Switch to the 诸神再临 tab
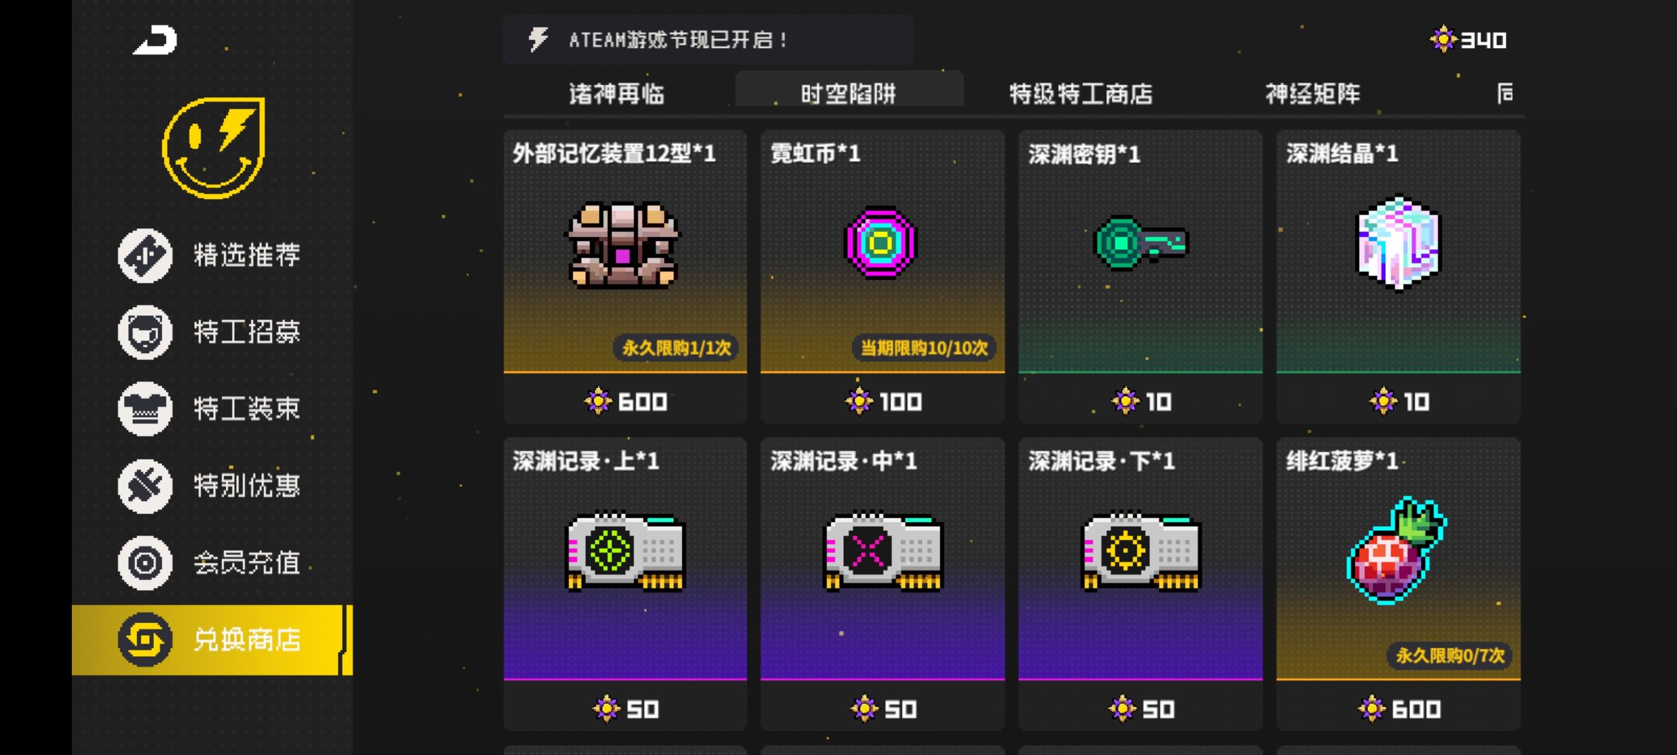The width and height of the screenshot is (1677, 755). (x=616, y=94)
